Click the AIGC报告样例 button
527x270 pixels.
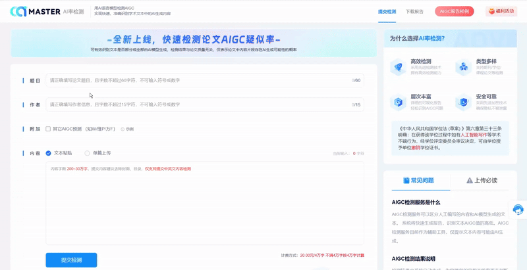click(x=455, y=11)
